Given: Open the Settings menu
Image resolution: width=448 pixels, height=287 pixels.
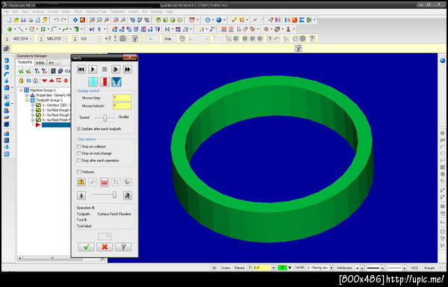Looking at the screenshot, I should click(157, 12).
